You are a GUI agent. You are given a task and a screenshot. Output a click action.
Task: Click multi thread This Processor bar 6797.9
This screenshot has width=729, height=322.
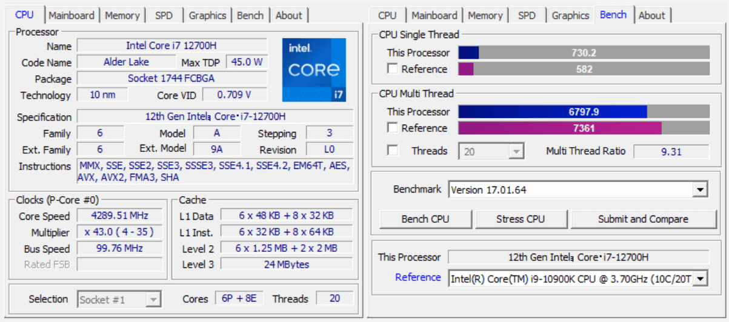[584, 111]
